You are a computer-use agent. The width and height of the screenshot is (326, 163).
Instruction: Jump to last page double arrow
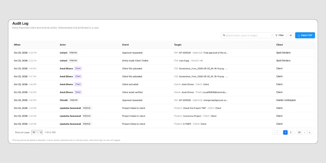310,132
